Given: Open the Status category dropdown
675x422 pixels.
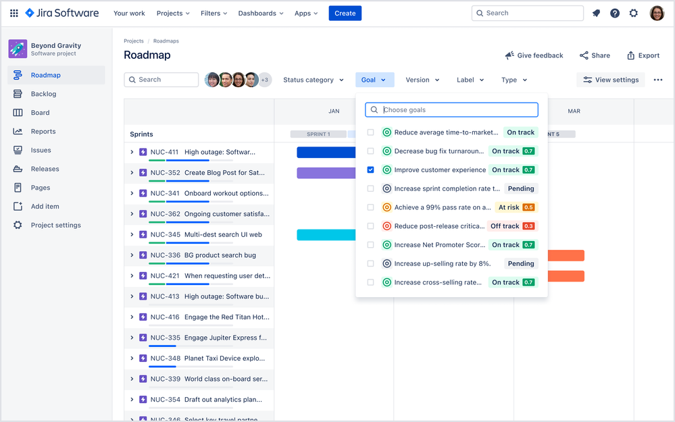Looking at the screenshot, I should [x=312, y=80].
